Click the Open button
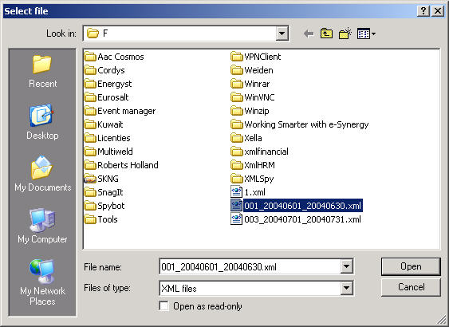This screenshot has width=449, height=327. click(x=411, y=266)
